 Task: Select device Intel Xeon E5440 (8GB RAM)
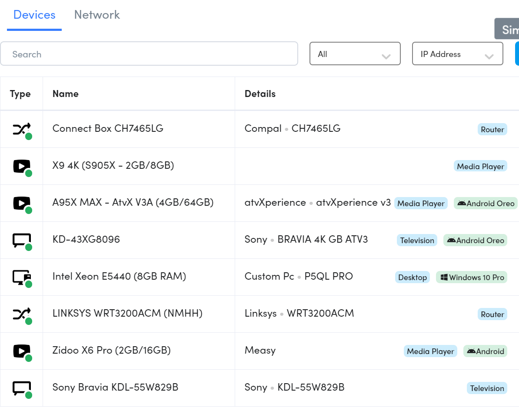click(119, 276)
